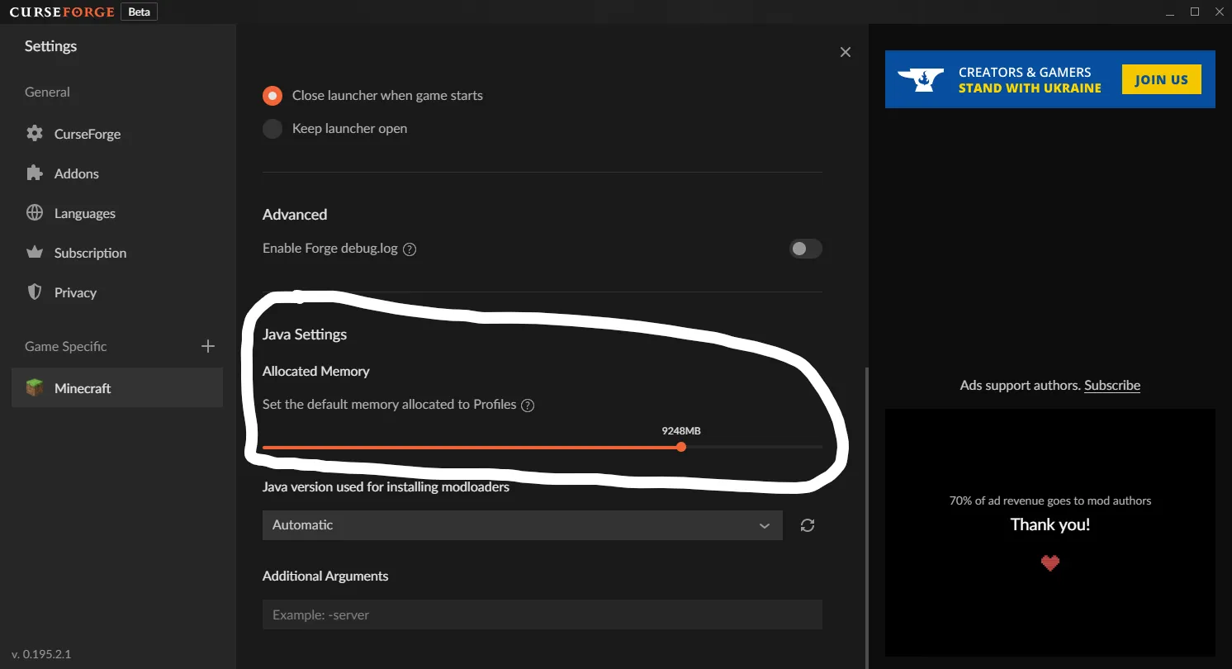
Task: Refresh Java versions with the reload icon
Action: click(808, 525)
